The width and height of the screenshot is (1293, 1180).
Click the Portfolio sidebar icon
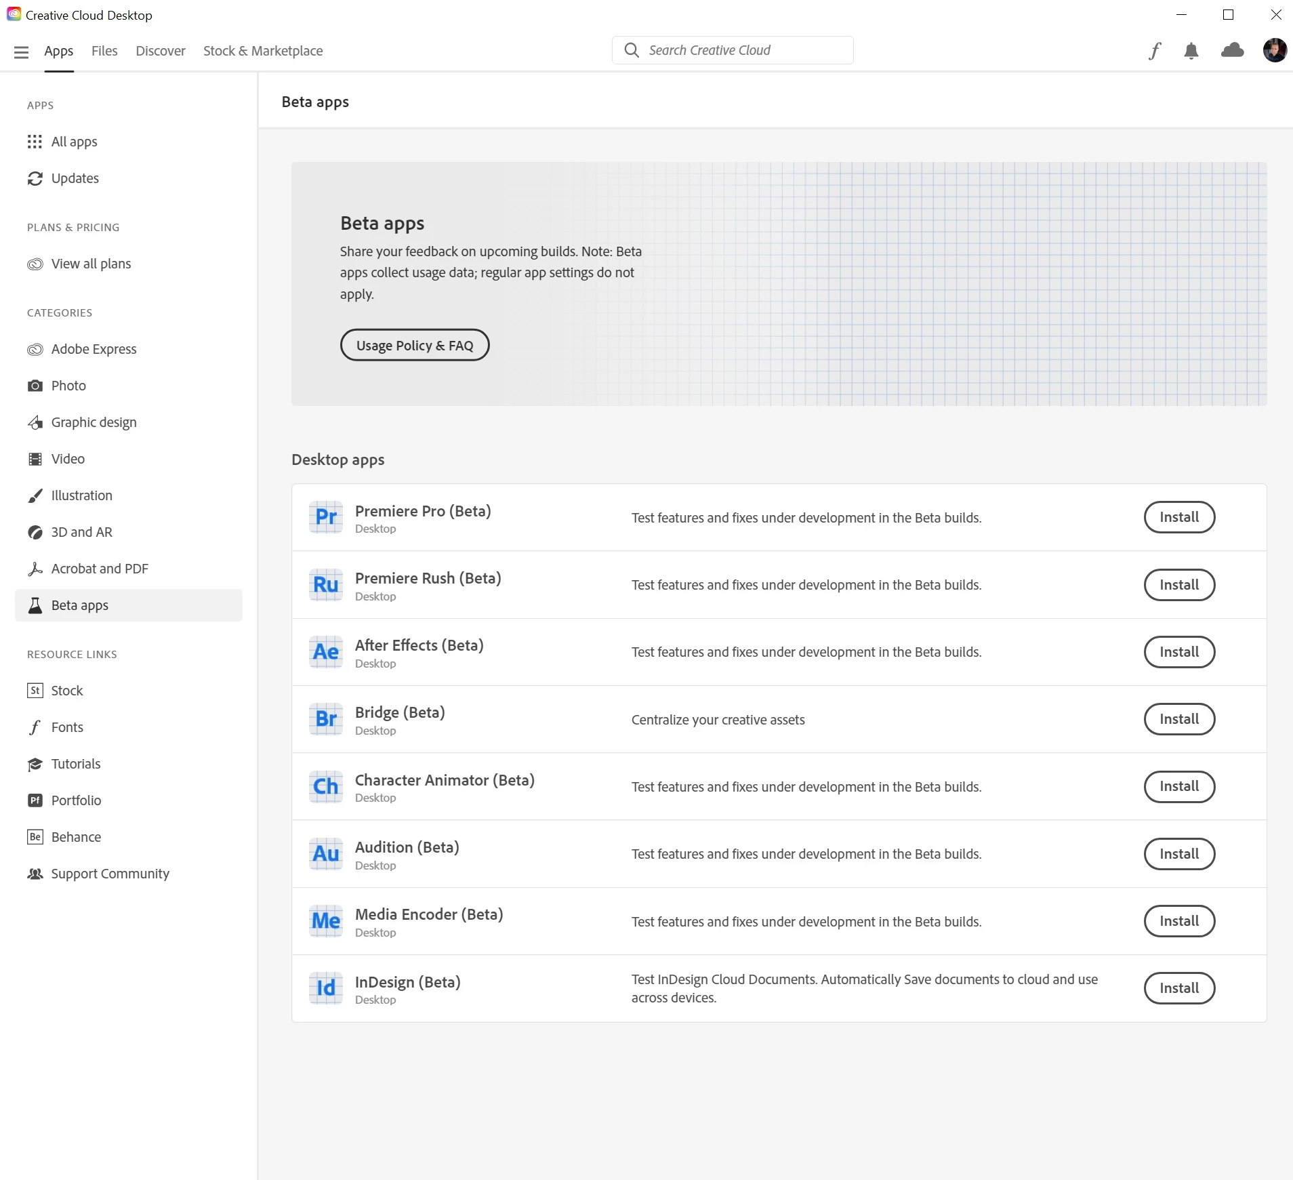point(35,800)
